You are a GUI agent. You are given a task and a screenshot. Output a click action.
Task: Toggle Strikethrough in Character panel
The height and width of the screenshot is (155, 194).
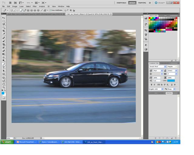click(175, 85)
